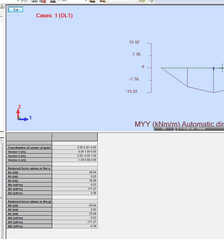Select the diagram node marker on the axis
224x239 pixels.
pos(213,68)
